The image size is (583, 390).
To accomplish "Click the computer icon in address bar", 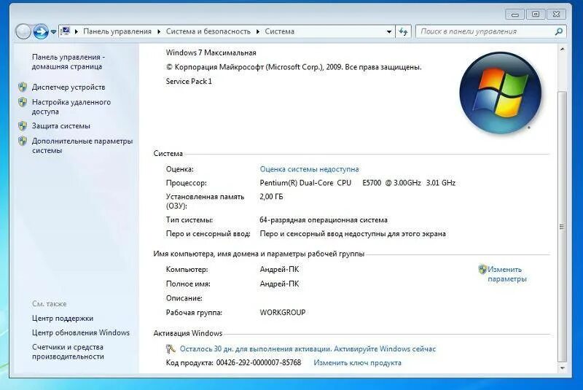I will pyautogui.click(x=66, y=31).
